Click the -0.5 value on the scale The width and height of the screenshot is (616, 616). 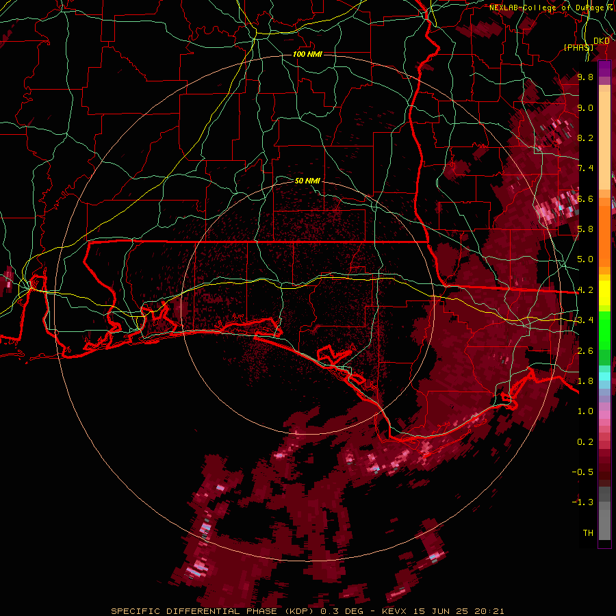pos(582,472)
